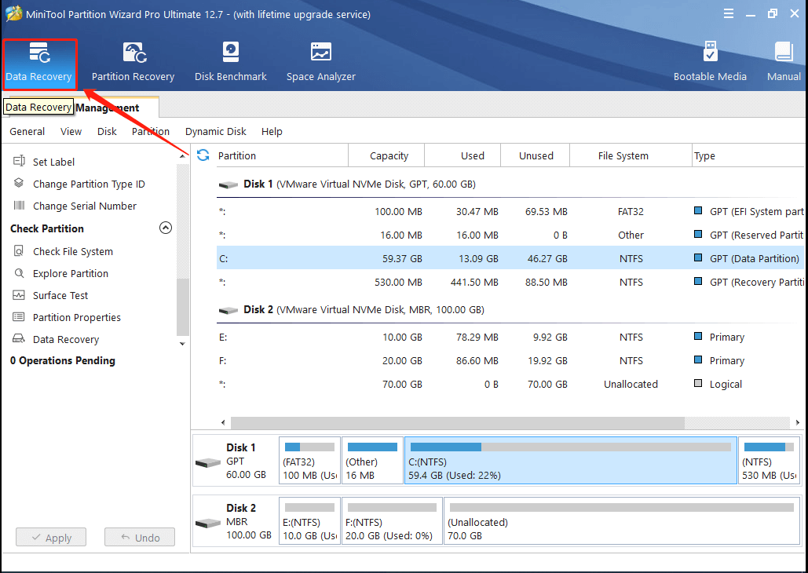Open the Manual
Viewport: 808px width, 573px height.
[x=784, y=64]
